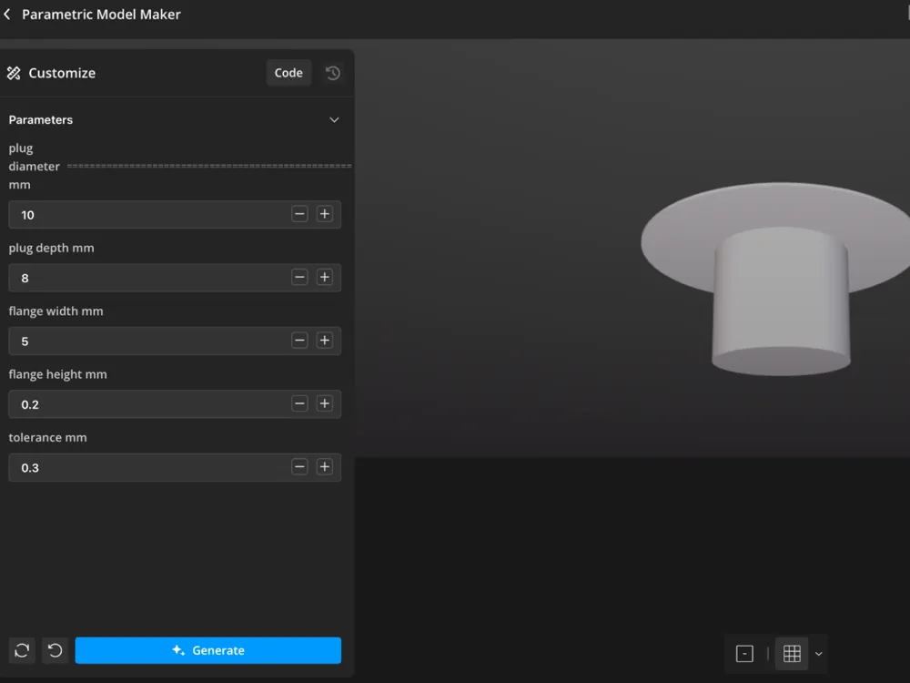
Task: Toggle the single view square icon
Action: pyautogui.click(x=744, y=654)
